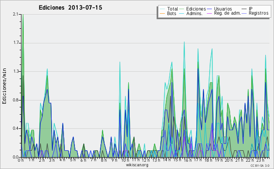Click the 2.1 value on vertical axis
The image size is (274, 169).
click(16, 14)
